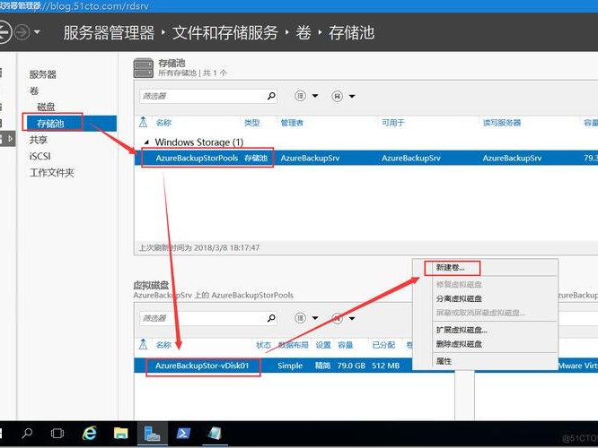The width and height of the screenshot is (598, 448).
Task: Choose 新建卷... from the context menu
Action: (450, 268)
